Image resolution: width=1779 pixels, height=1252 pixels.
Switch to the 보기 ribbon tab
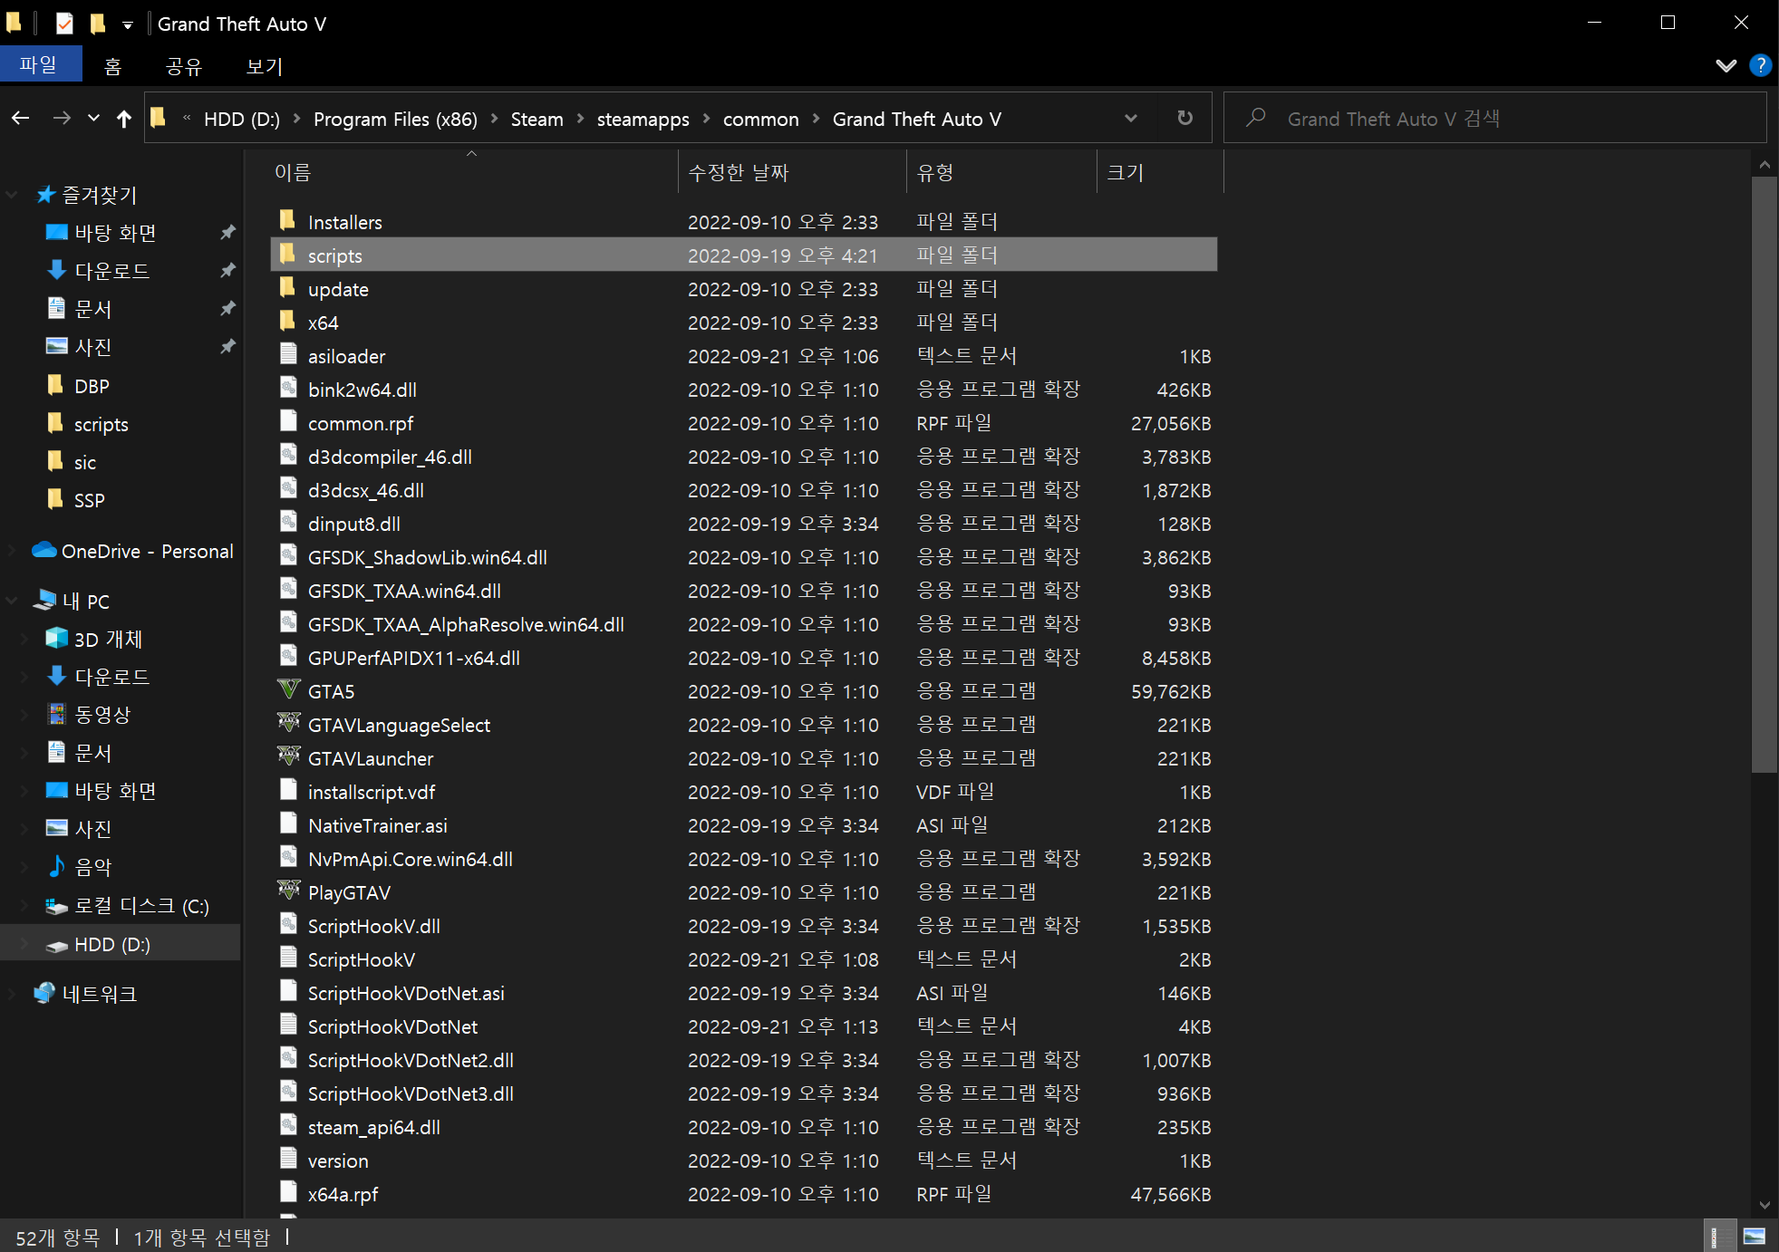click(262, 64)
